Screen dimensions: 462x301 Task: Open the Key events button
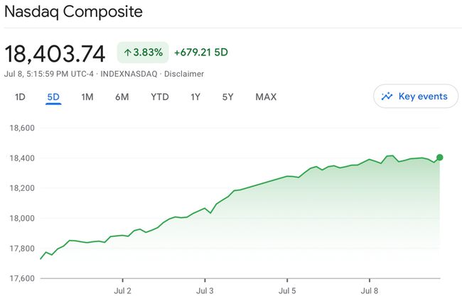click(415, 97)
